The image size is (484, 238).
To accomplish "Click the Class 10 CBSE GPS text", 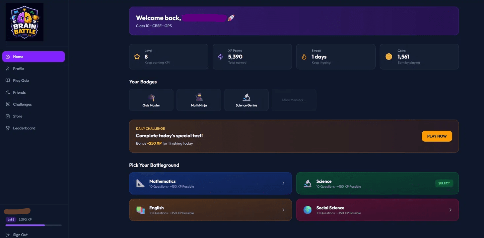I will coord(154,26).
